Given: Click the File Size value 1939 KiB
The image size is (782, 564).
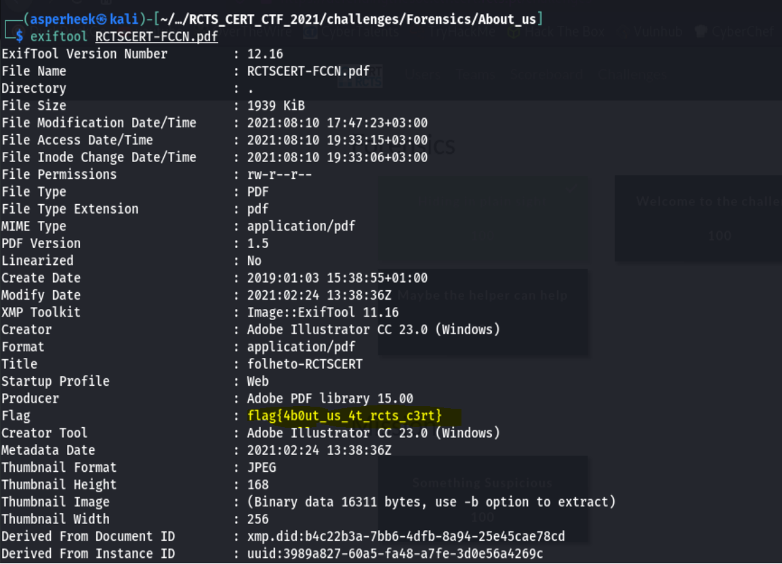Looking at the screenshot, I should pyautogui.click(x=276, y=106).
